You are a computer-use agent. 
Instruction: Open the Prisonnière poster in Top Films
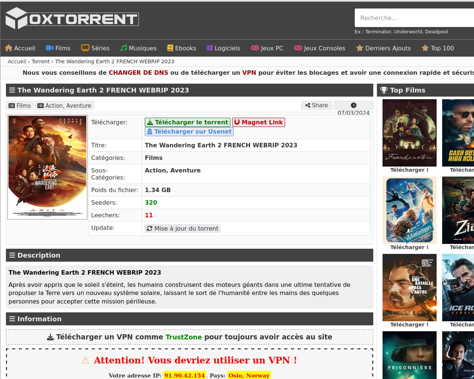click(410, 355)
